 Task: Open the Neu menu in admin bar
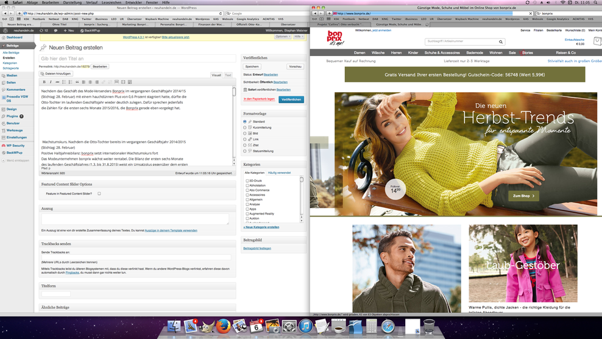(x=69, y=30)
